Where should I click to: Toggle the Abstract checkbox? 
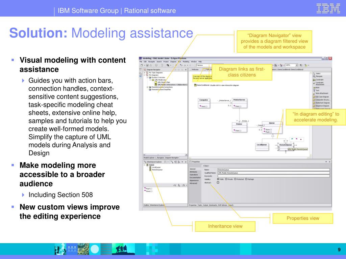[218, 182]
